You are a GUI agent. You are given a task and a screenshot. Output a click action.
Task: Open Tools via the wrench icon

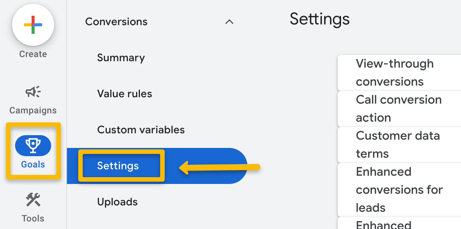[33, 200]
